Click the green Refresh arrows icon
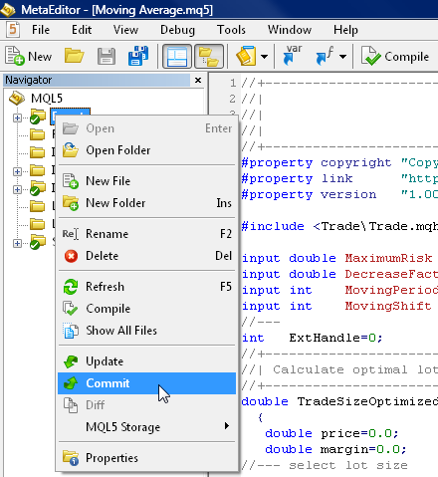 (71, 287)
